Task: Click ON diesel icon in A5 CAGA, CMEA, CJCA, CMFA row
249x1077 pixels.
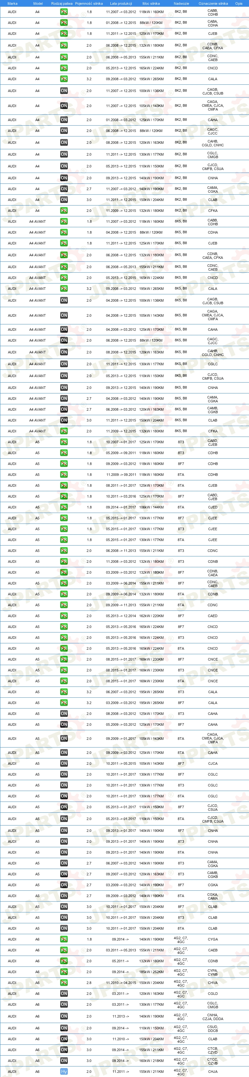Action: (64, 739)
